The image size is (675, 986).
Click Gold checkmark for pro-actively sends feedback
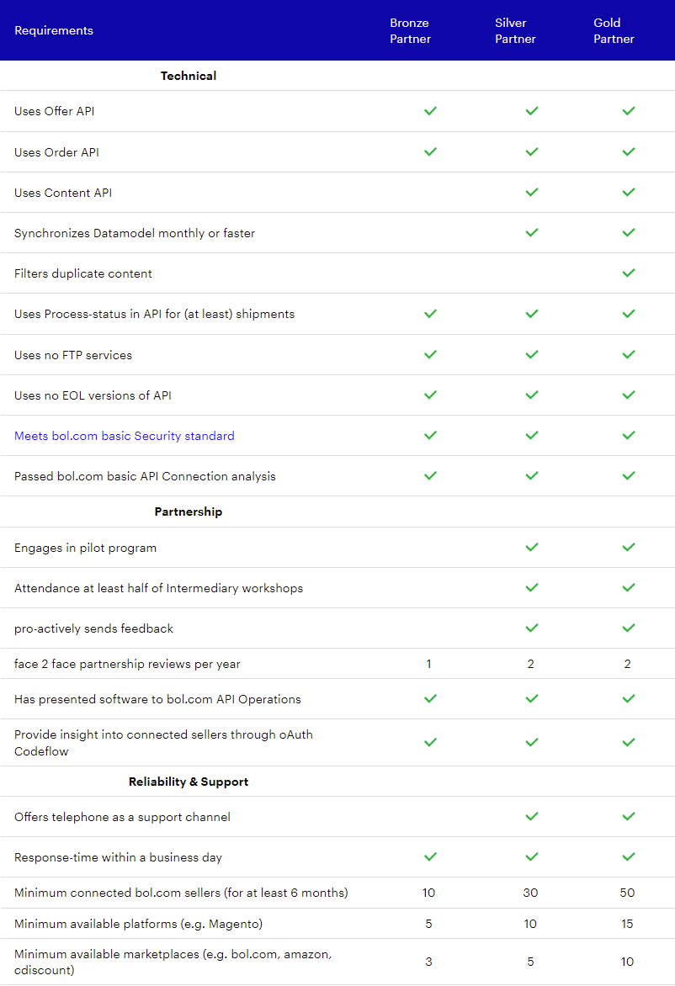tap(629, 628)
